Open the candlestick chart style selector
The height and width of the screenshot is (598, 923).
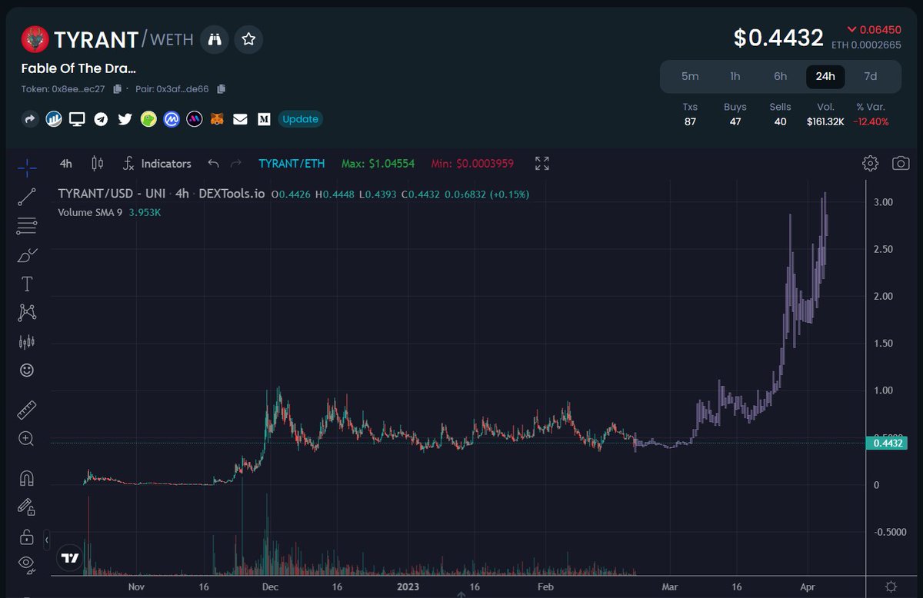click(x=97, y=164)
